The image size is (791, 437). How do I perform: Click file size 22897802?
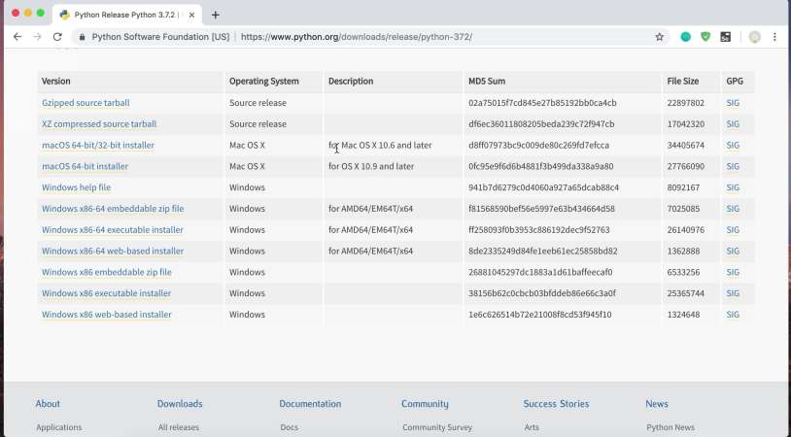pos(686,103)
